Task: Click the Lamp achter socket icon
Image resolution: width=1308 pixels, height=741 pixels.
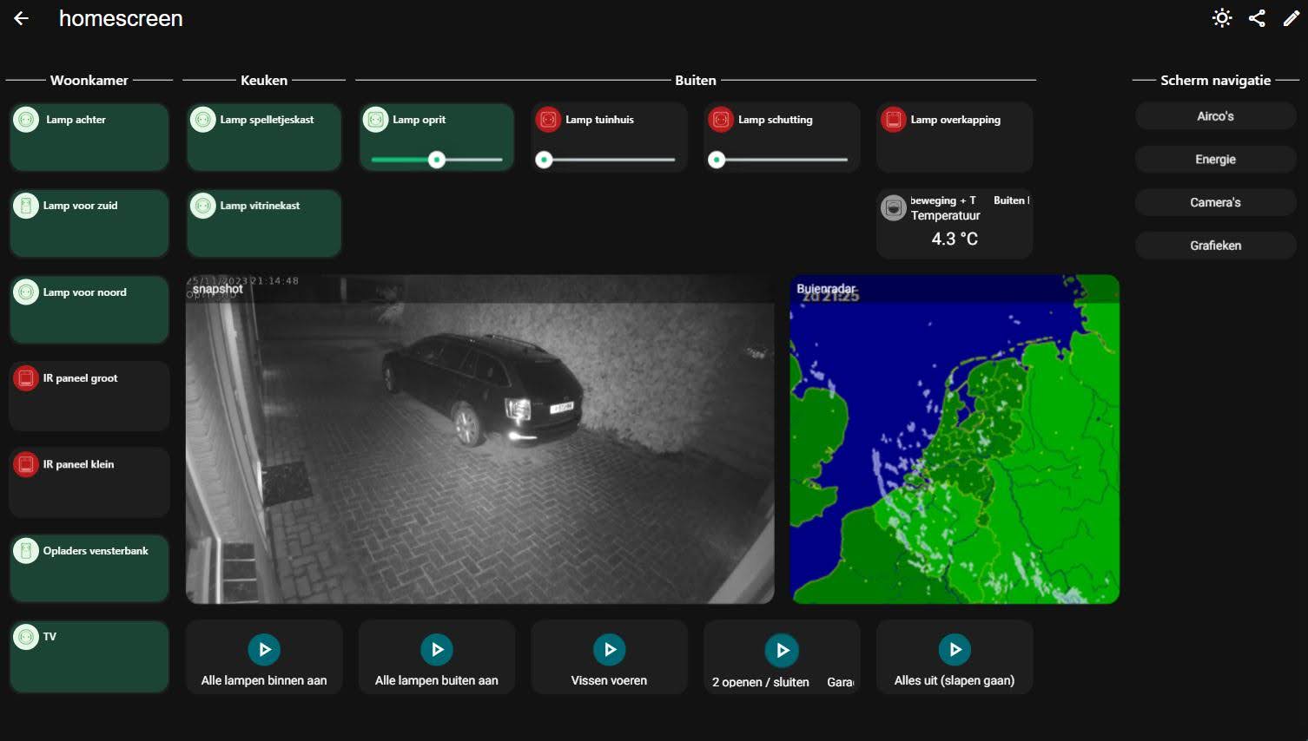Action: click(x=26, y=120)
